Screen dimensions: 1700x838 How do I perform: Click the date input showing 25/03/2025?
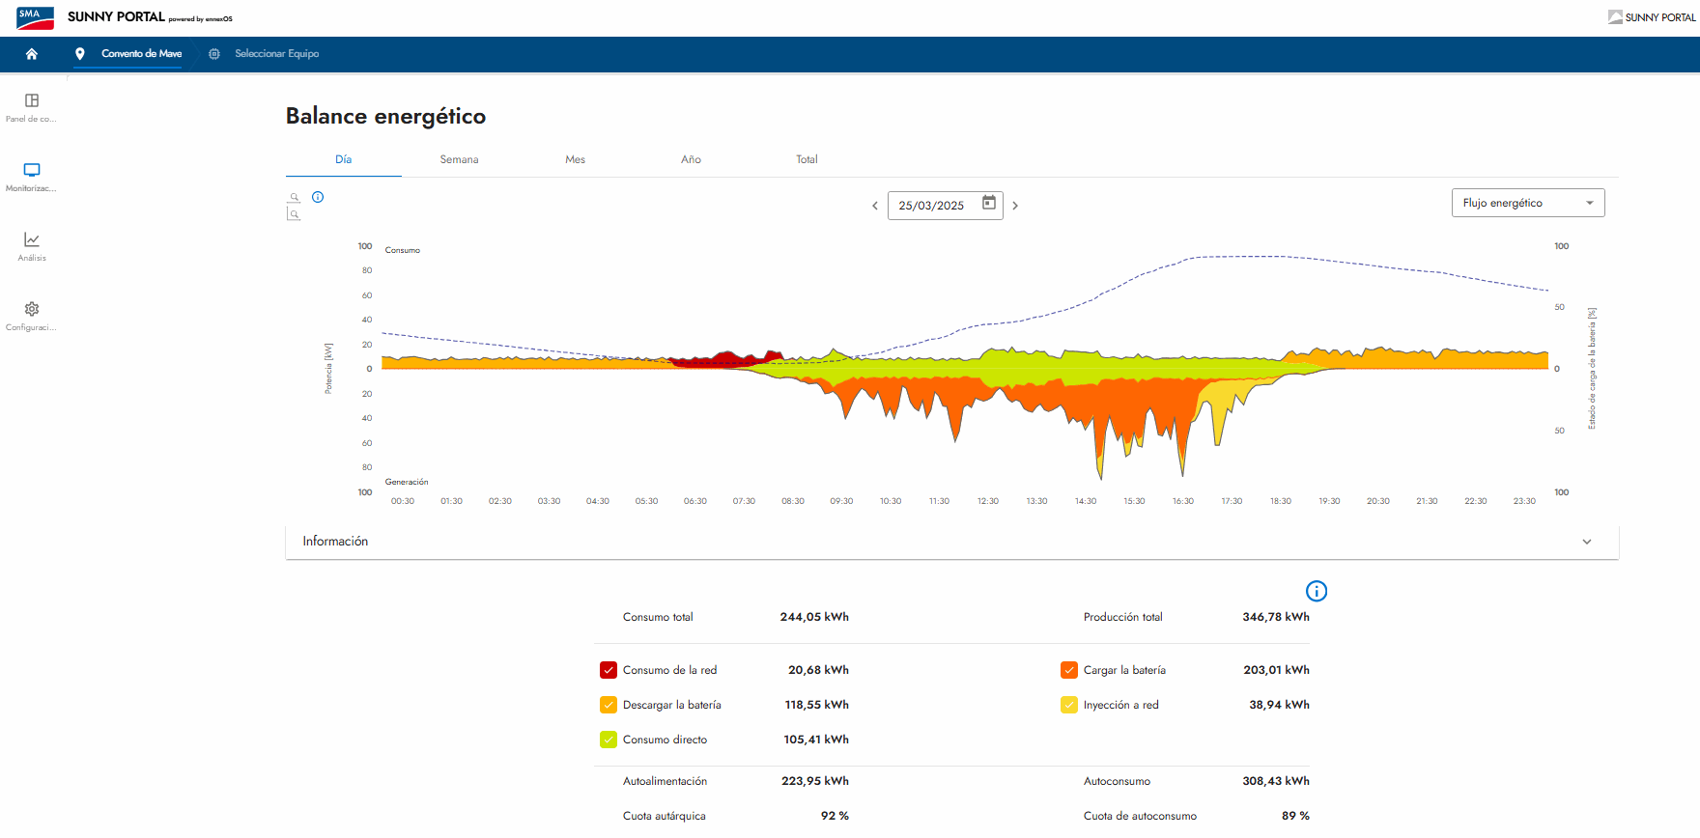pos(932,206)
